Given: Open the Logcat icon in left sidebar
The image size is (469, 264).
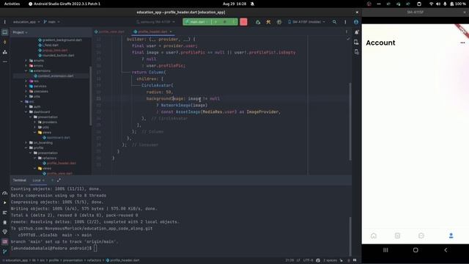Looking at the screenshot, I should pyautogui.click(x=5, y=213).
